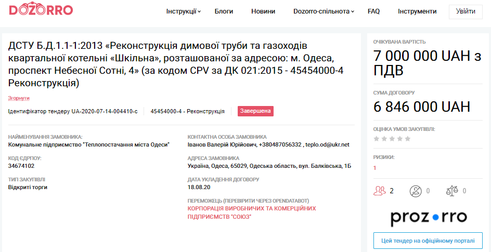Go to the Новини section

click(x=263, y=11)
